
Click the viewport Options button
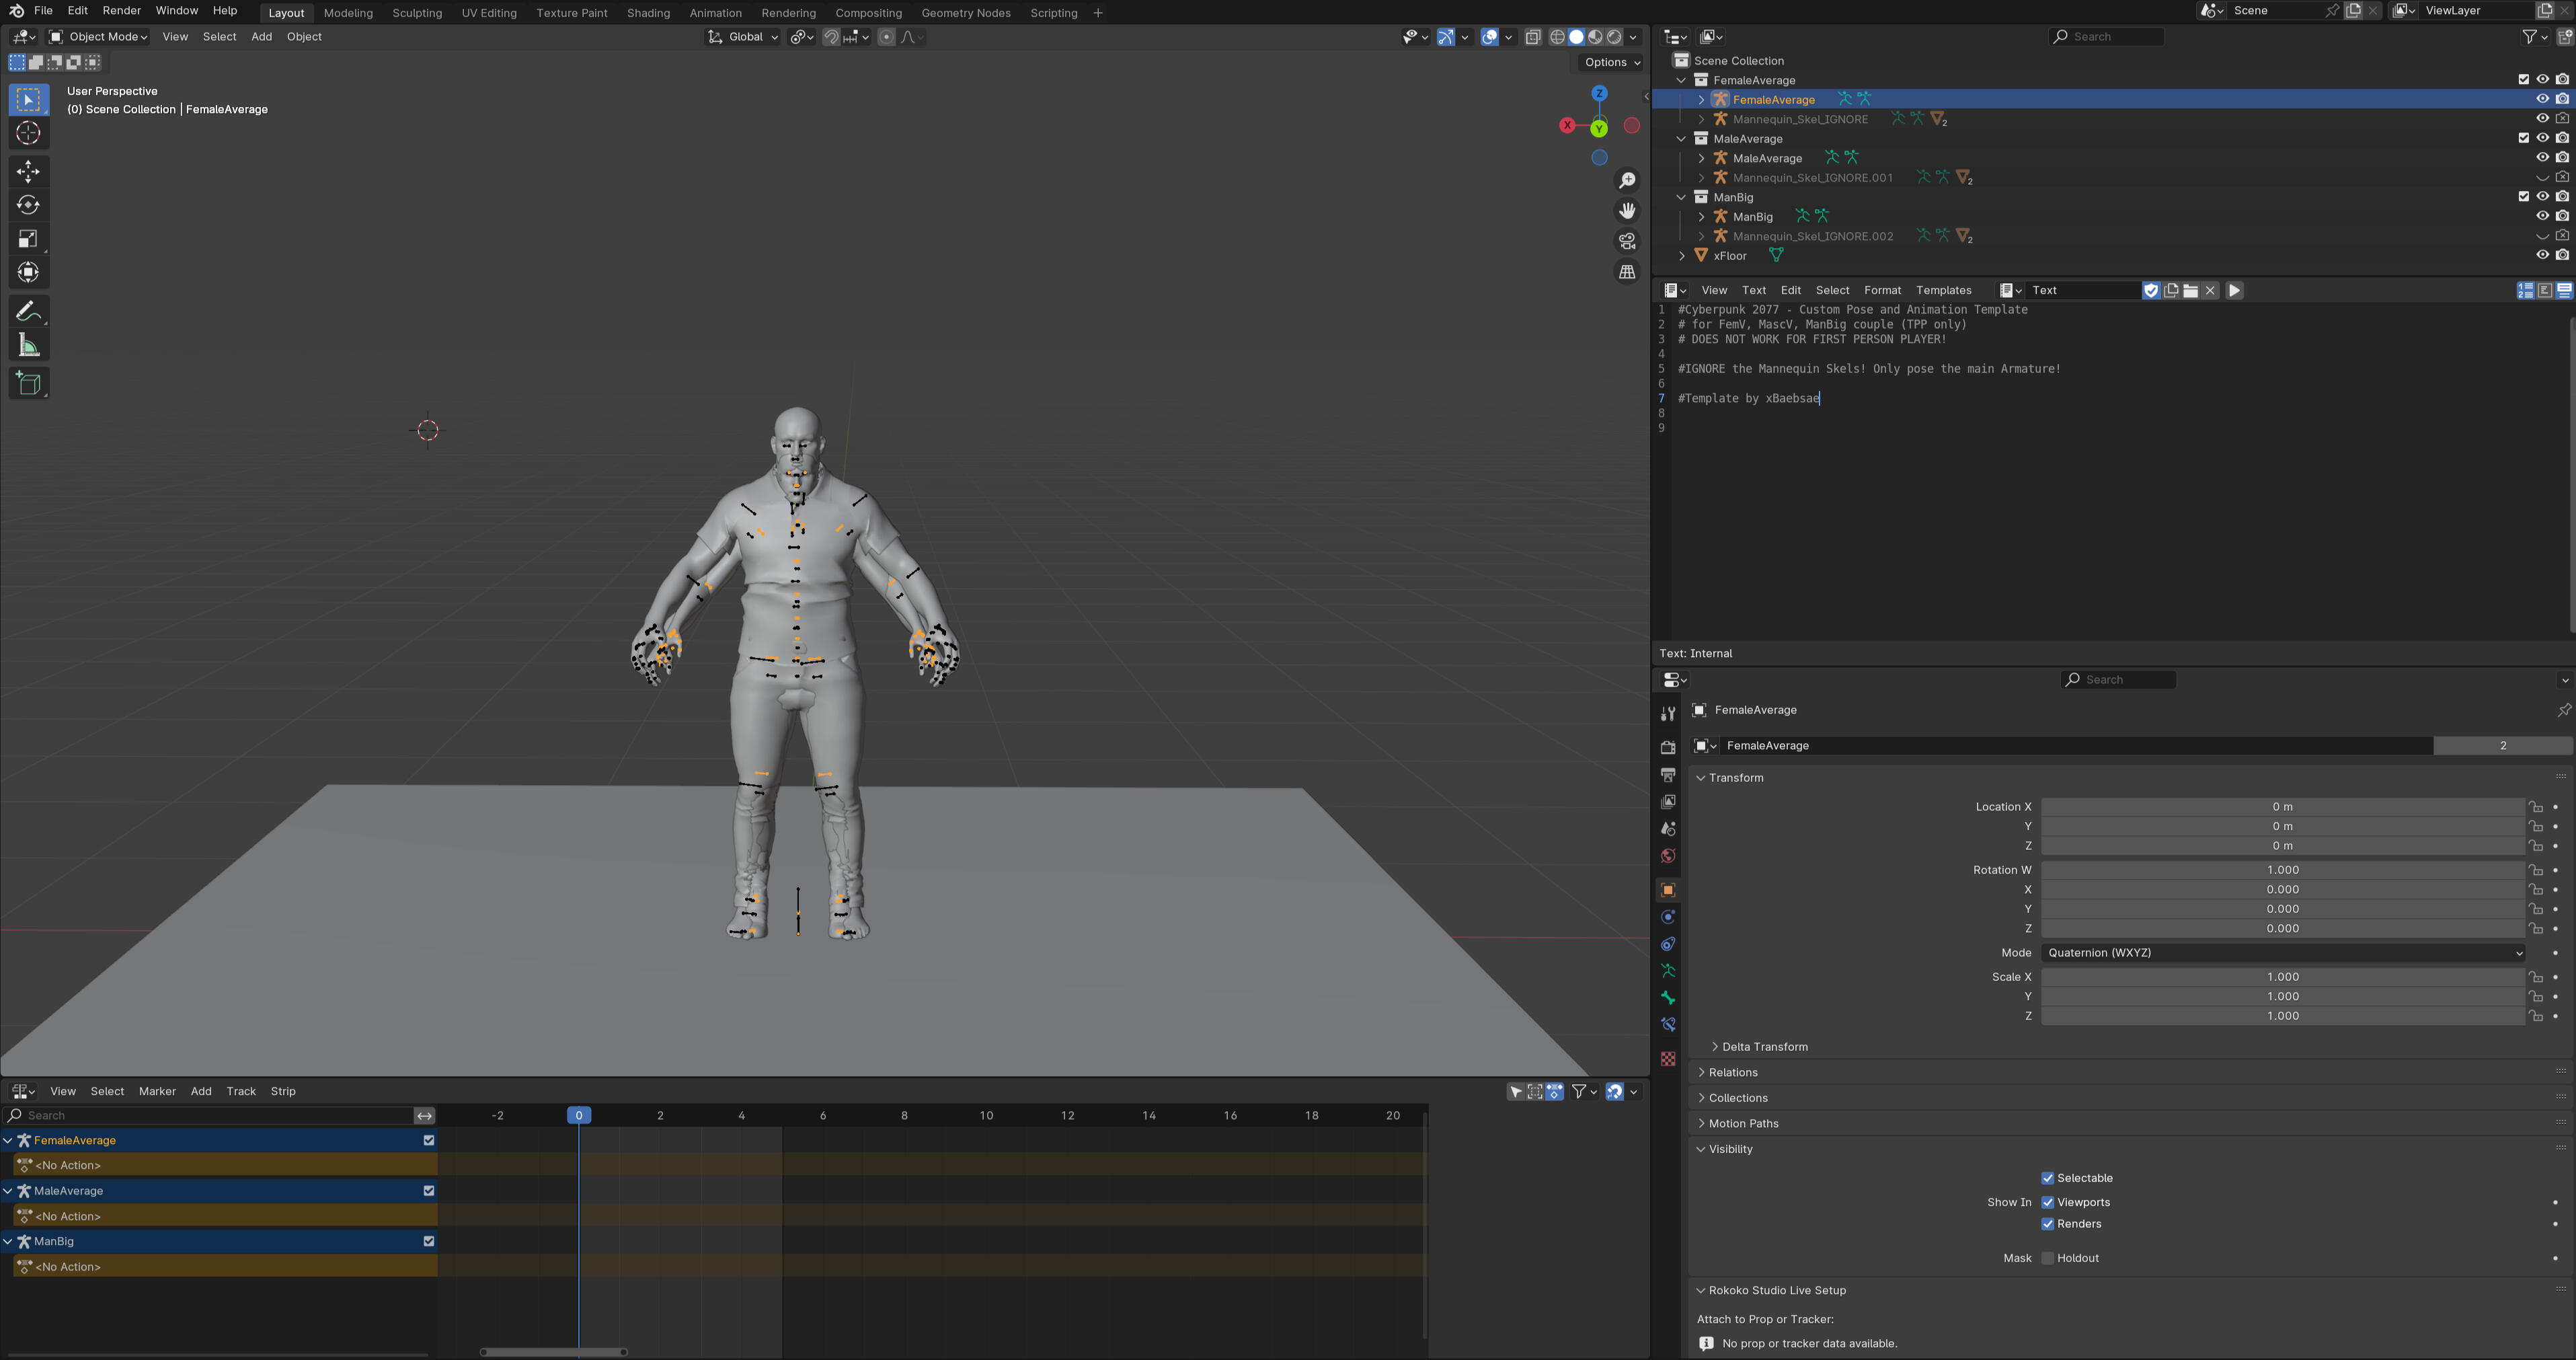click(x=1611, y=62)
